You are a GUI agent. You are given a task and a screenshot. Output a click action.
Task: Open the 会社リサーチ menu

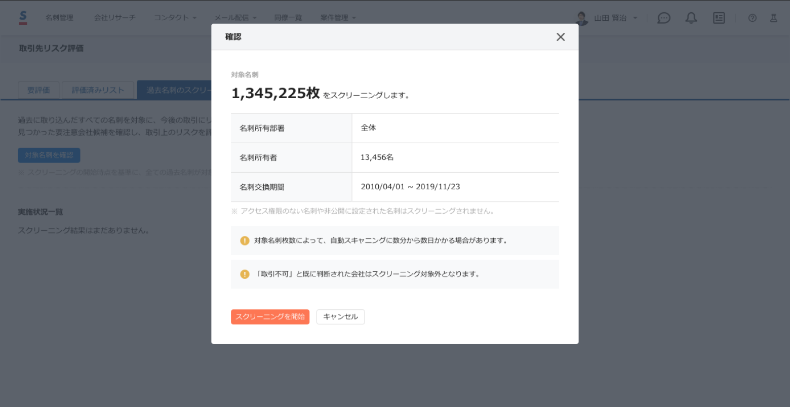(x=114, y=18)
